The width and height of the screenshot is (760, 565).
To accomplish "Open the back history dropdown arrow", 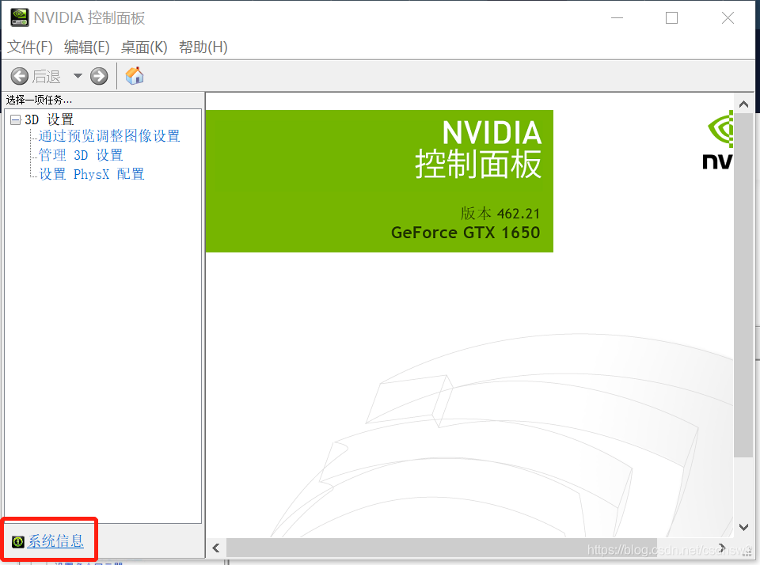I will [78, 76].
